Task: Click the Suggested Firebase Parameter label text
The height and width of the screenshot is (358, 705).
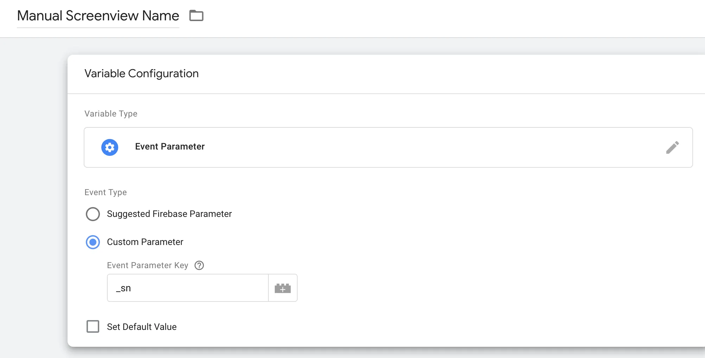Action: 169,214
